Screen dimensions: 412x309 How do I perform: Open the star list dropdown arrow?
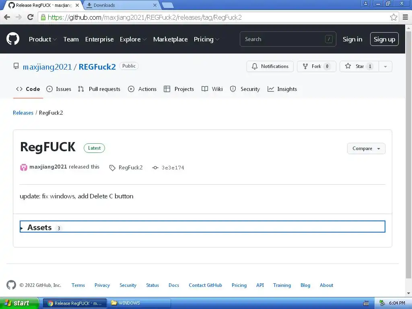tap(385, 66)
